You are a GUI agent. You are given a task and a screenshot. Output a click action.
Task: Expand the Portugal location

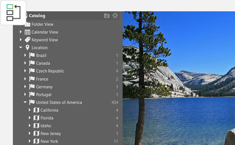(x=25, y=94)
